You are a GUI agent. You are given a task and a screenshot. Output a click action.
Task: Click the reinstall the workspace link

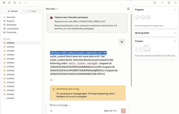point(82,28)
